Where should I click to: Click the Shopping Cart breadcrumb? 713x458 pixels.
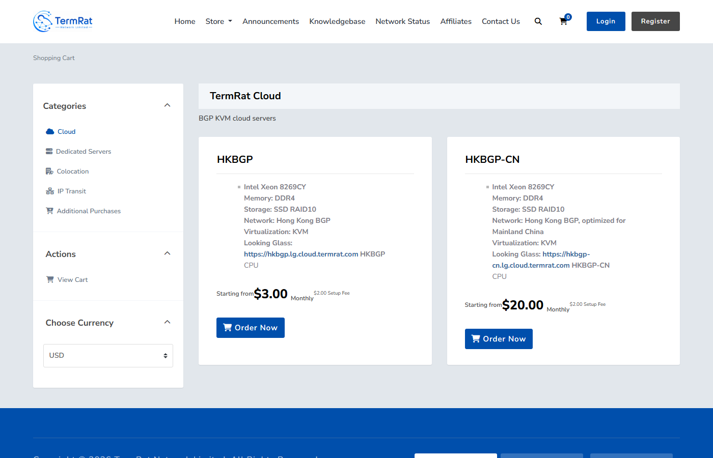[54, 58]
